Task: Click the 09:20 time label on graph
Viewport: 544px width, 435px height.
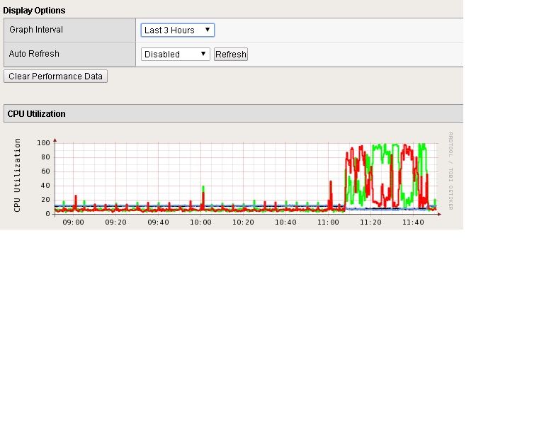Action: tap(116, 222)
